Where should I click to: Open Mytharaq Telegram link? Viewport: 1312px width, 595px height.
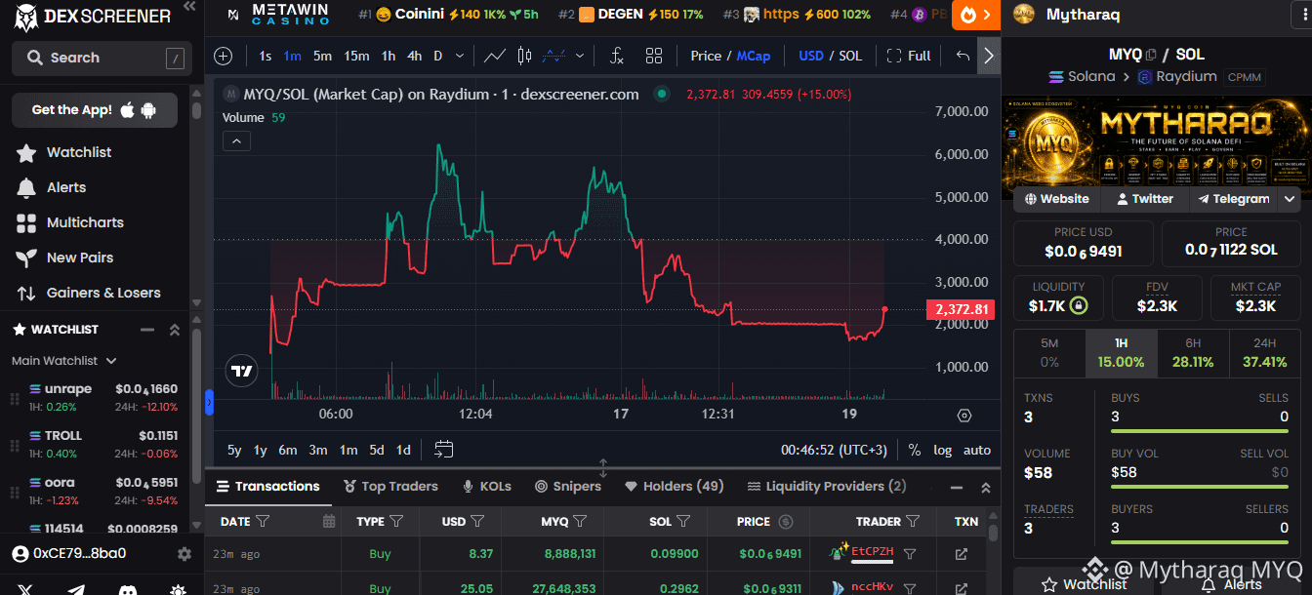tap(1233, 198)
